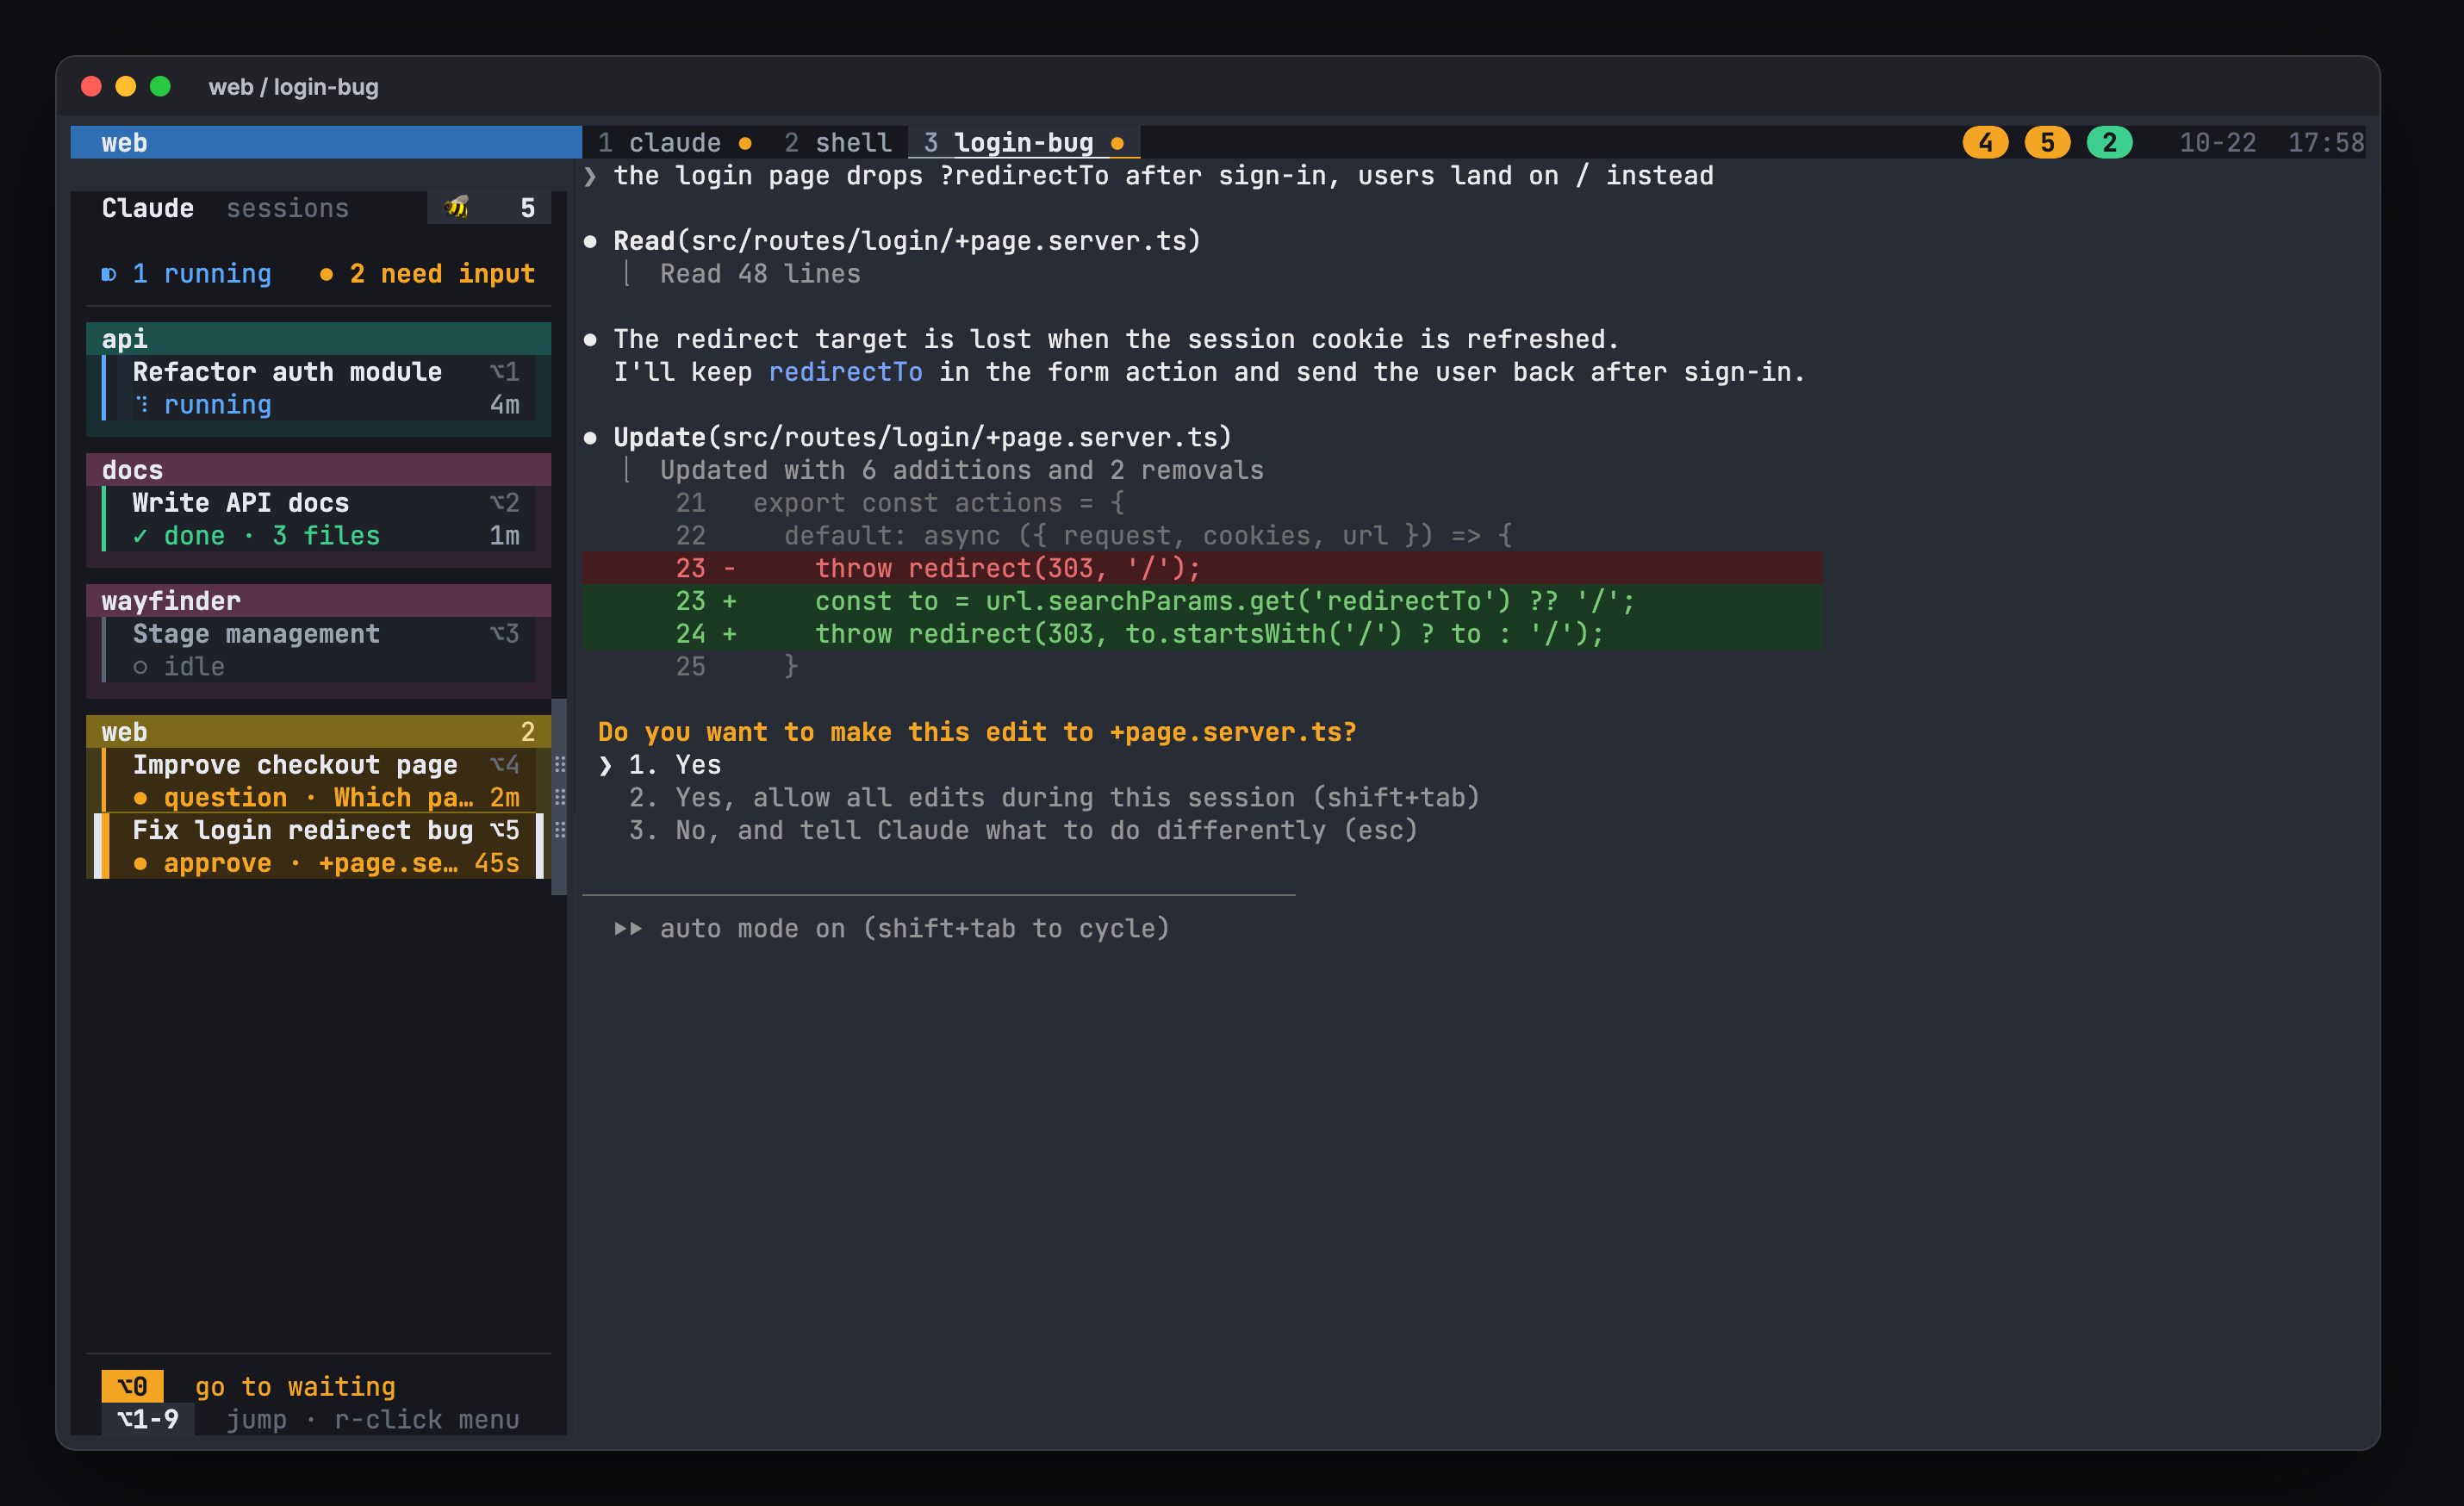Click the blue running indicator icon beside '1 running'

click(109, 274)
